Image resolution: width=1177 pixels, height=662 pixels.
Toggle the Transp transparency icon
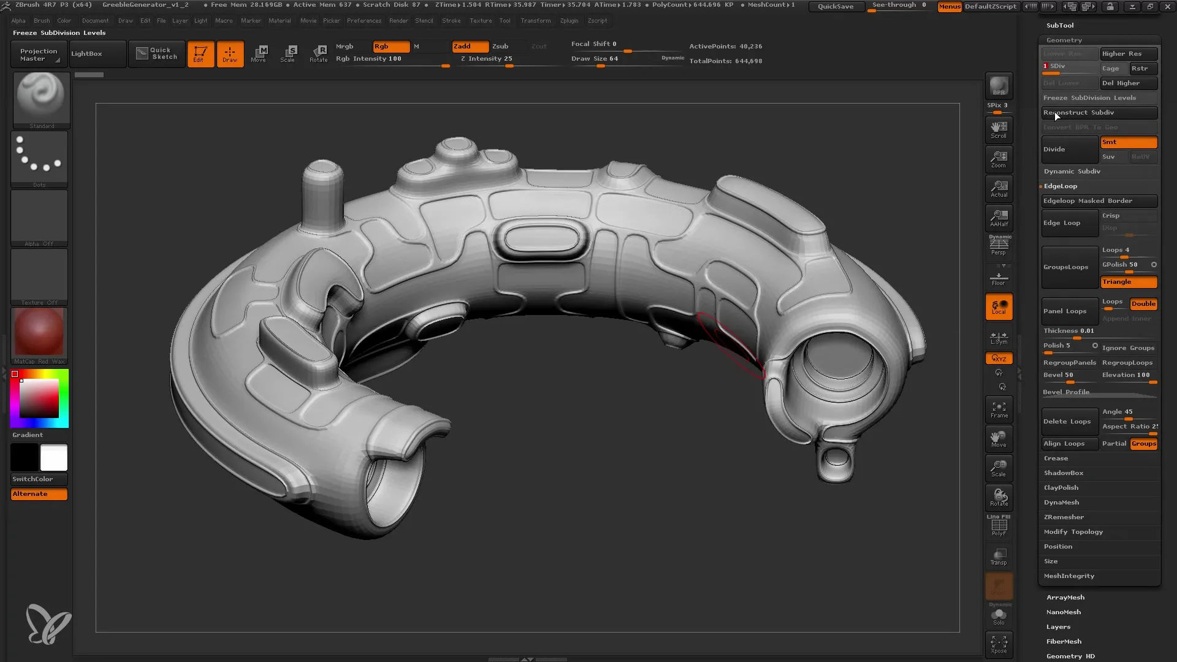pos(999,557)
